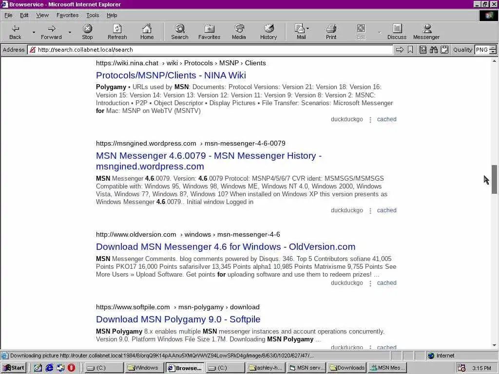Click the https://wiki.nina.chat URL text
499x374 pixels.
click(x=127, y=63)
